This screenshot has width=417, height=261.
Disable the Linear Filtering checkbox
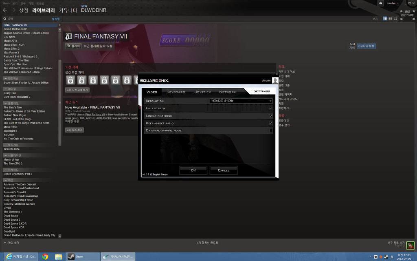pos(270,116)
